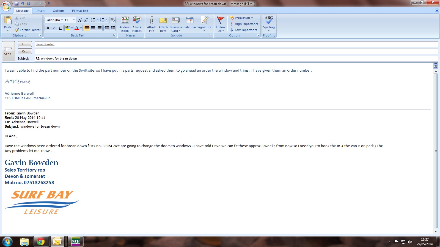The height and width of the screenshot is (247, 440).
Task: Send the email message
Action: (8, 51)
